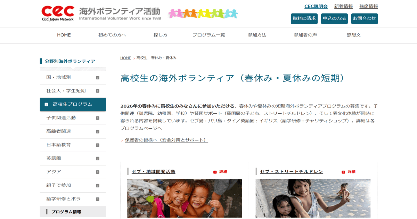The height and width of the screenshot is (219, 417).
Task: Open the smiling boys program photo thumbnail
Action: point(185,198)
